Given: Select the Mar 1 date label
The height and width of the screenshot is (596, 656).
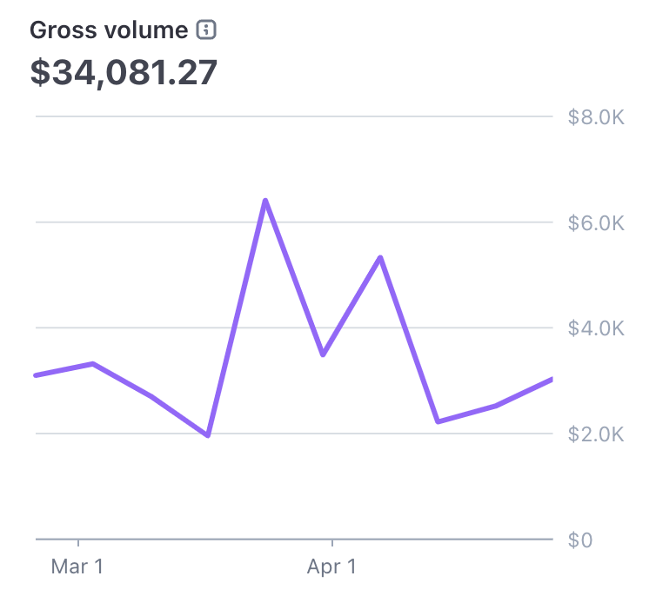Looking at the screenshot, I should 77,567.
